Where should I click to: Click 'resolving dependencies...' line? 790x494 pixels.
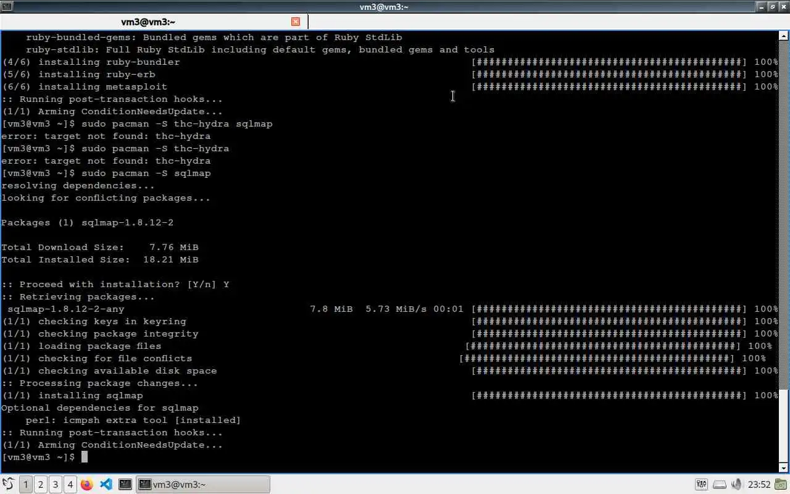78,185
